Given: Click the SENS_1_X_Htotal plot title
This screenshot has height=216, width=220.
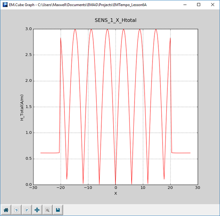Looking at the screenshot, I should point(115,20).
